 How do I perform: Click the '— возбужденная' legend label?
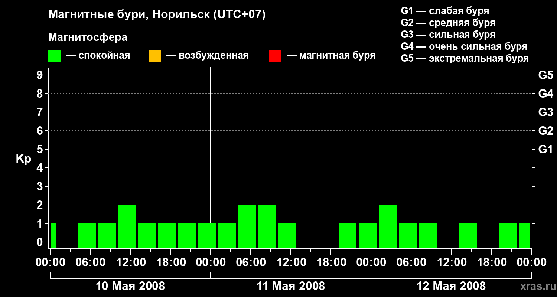207,56
